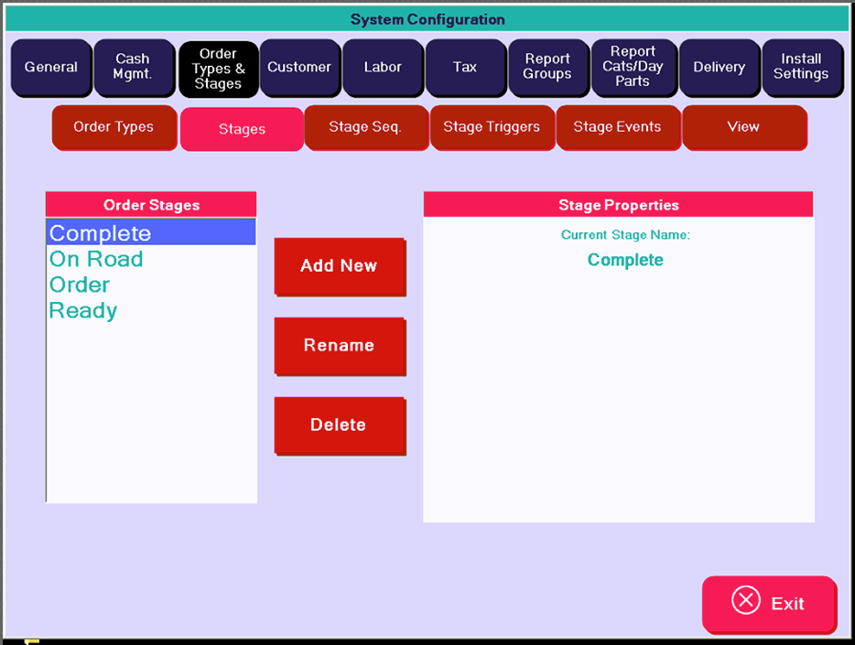Viewport: 855px width, 645px height.
Task: Open the Tax settings tab
Action: pos(465,68)
